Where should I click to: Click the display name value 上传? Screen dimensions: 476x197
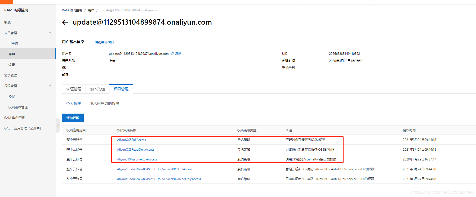coord(112,61)
